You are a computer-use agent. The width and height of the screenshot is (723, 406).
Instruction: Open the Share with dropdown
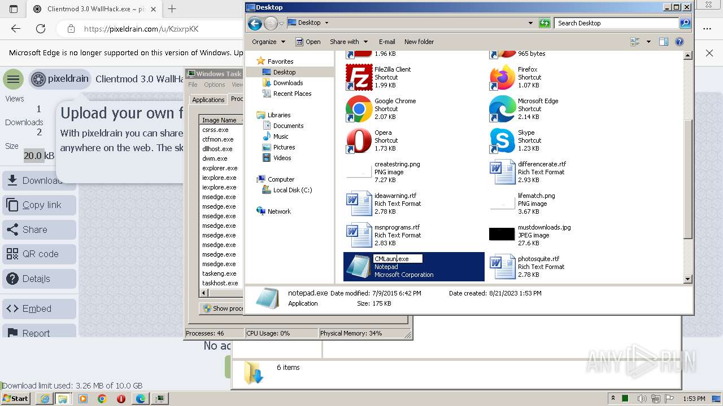click(x=349, y=42)
